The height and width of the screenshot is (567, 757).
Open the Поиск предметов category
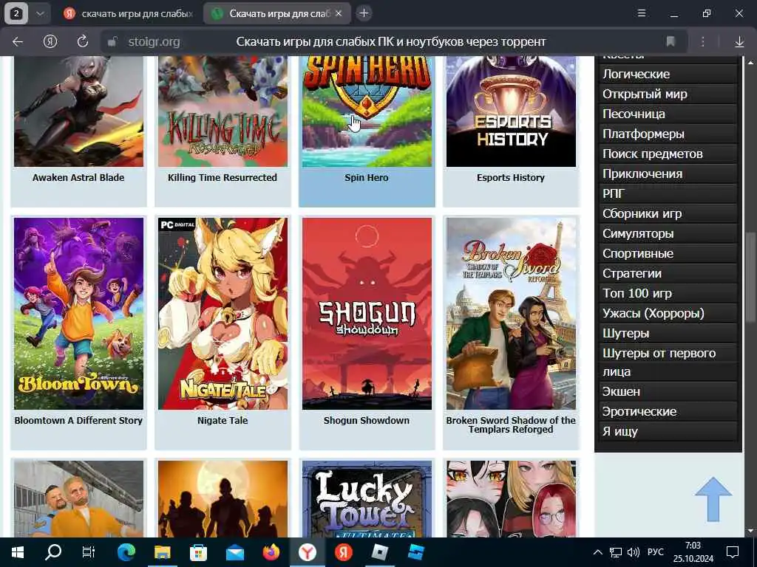coord(668,154)
